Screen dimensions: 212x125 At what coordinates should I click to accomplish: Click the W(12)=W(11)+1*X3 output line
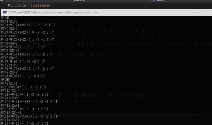[x=29, y=102]
